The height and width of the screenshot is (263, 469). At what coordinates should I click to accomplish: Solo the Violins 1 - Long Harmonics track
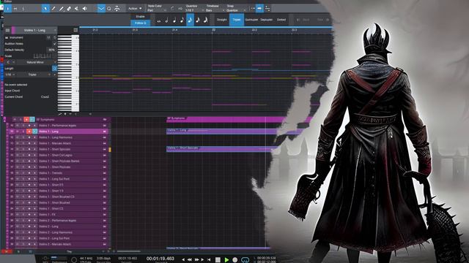pos(23,137)
